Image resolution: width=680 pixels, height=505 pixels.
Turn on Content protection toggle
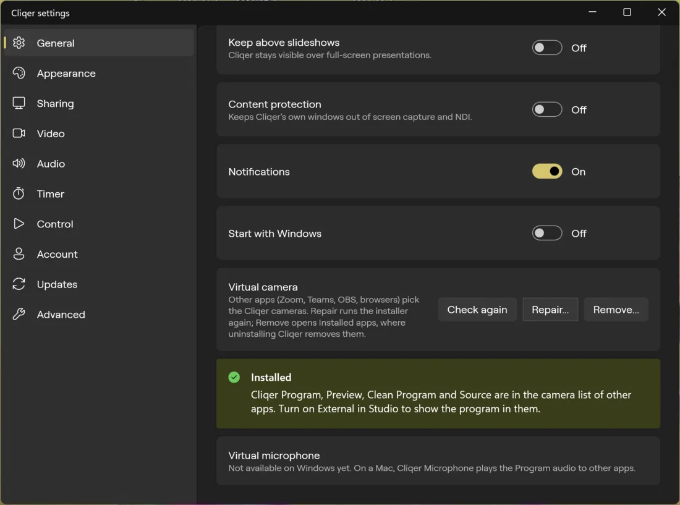[x=547, y=109]
